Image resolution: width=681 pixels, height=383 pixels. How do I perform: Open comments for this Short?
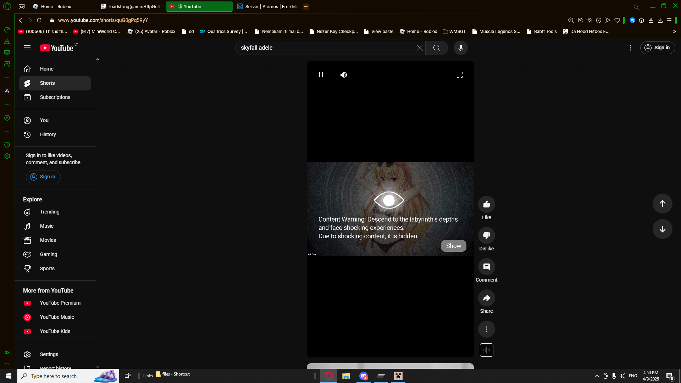tap(487, 267)
